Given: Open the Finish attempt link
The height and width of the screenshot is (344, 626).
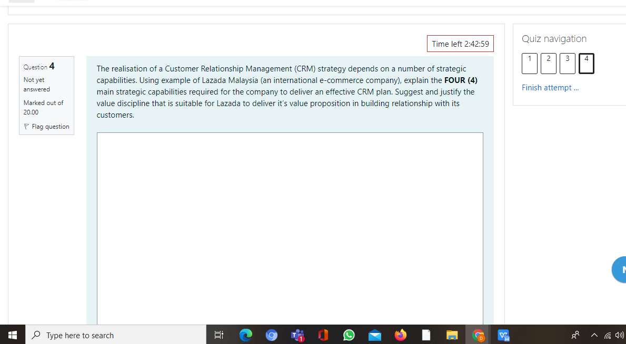Looking at the screenshot, I should [x=550, y=88].
